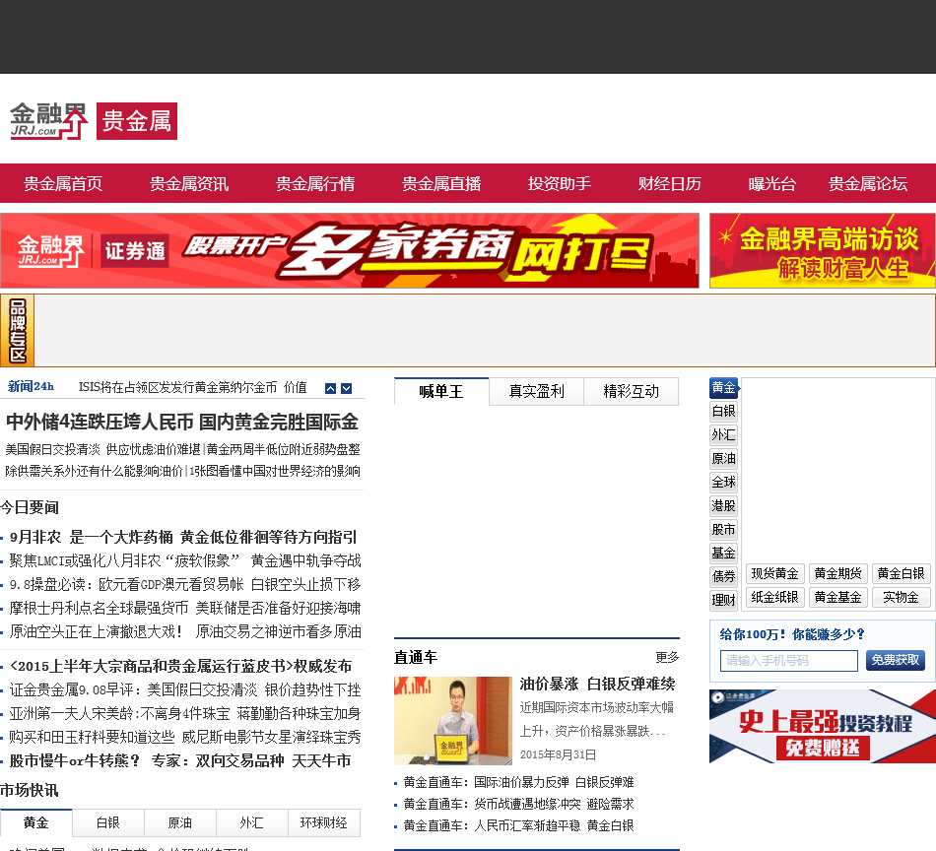The height and width of the screenshot is (851, 936).
Task: Select the 股市 quote category tab
Action: click(x=723, y=529)
